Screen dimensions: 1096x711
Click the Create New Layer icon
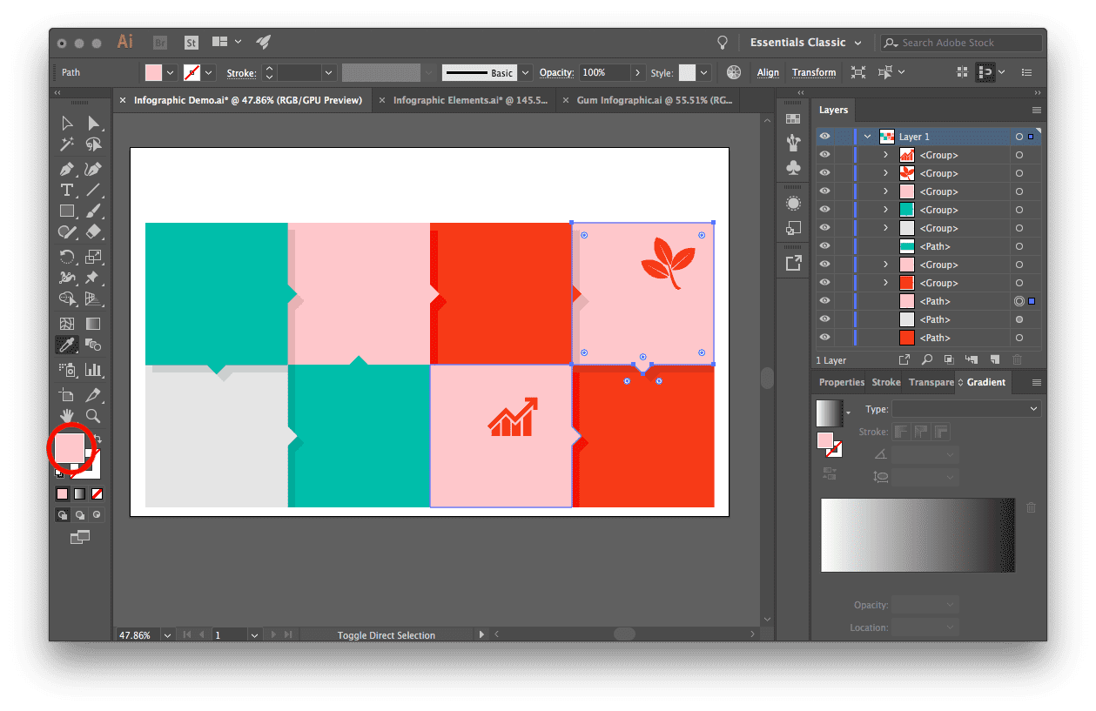(997, 359)
